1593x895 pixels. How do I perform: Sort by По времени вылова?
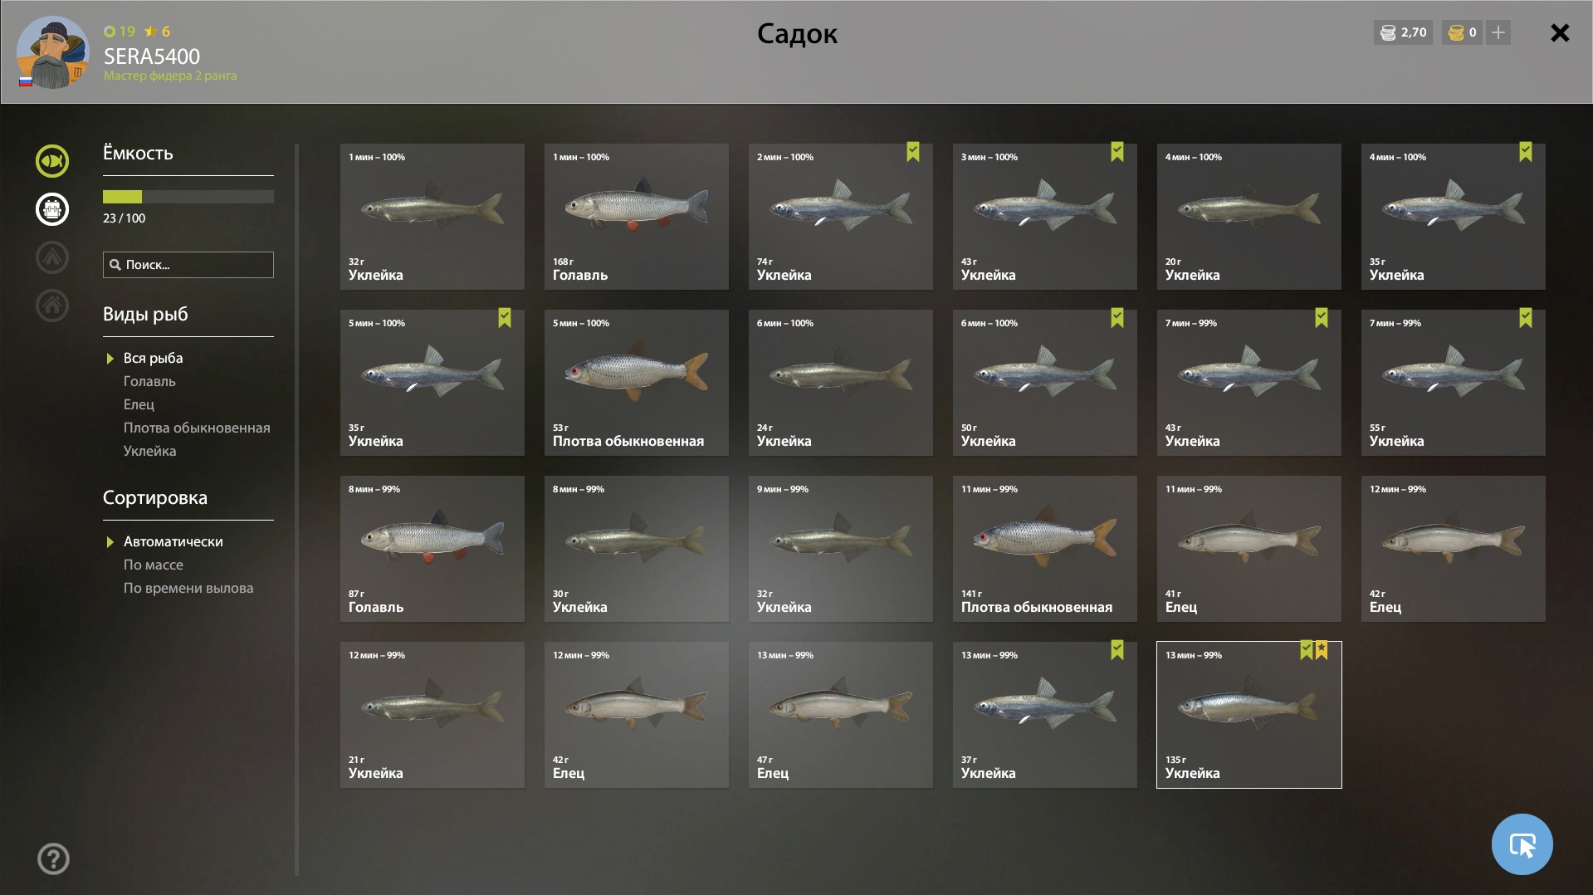(x=188, y=588)
